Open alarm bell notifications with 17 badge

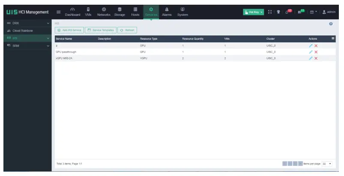(288, 12)
